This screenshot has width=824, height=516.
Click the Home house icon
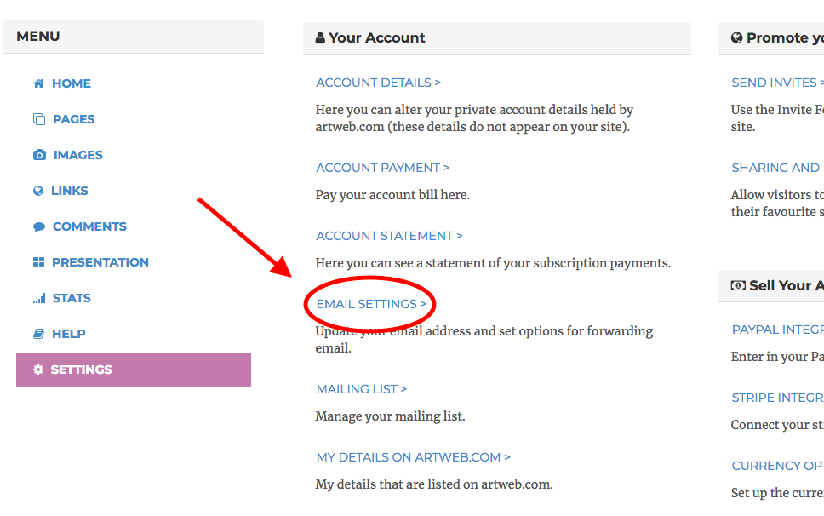click(x=38, y=83)
